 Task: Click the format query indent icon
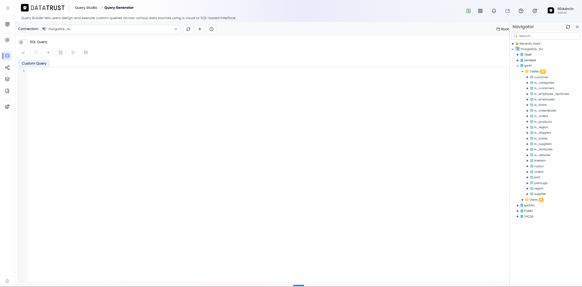coord(36,52)
